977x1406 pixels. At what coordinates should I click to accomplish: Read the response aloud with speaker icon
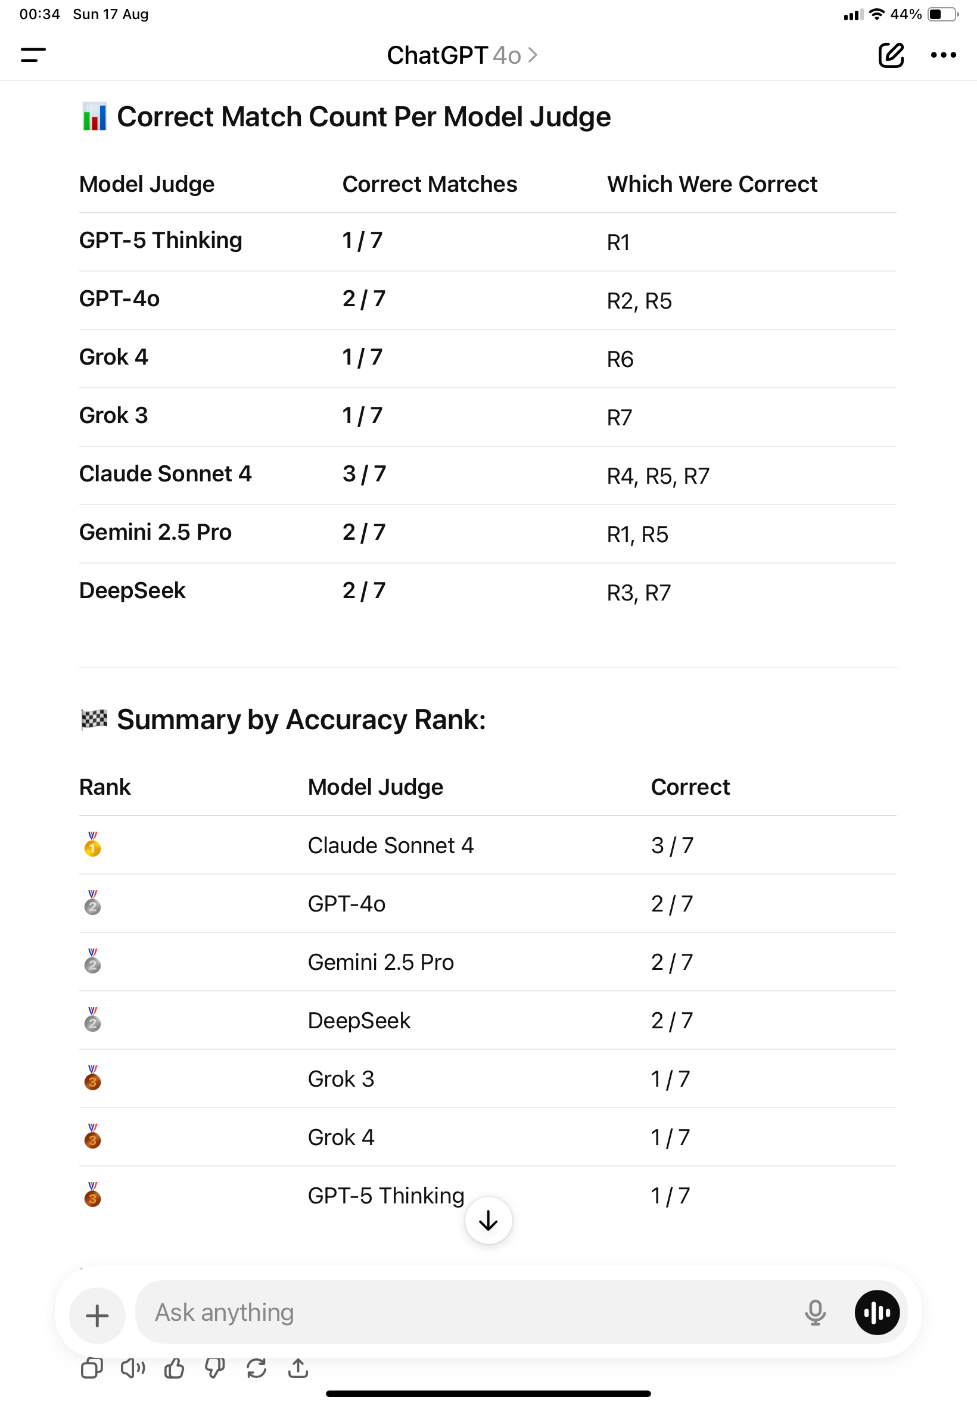pyautogui.click(x=133, y=1368)
